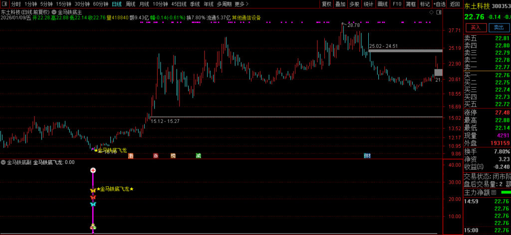The height and width of the screenshot is (235, 511).
Task: Click the cyan butterfly signal icon
Action: [x=93, y=204]
